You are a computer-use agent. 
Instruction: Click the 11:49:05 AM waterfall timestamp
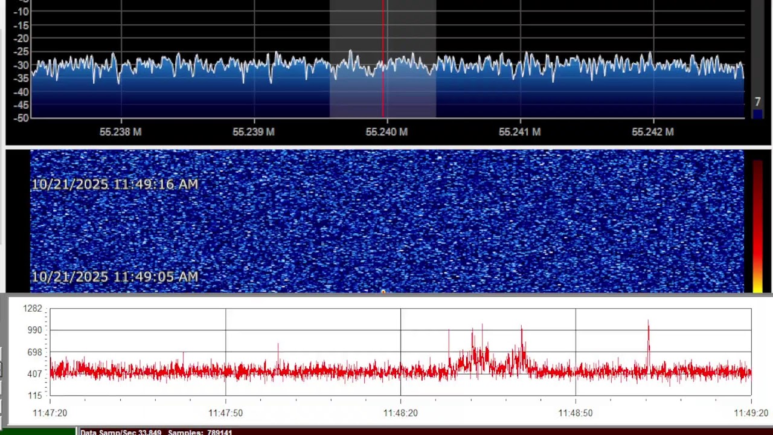115,277
